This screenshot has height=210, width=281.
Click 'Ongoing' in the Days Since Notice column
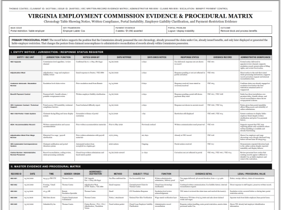[145, 144]
